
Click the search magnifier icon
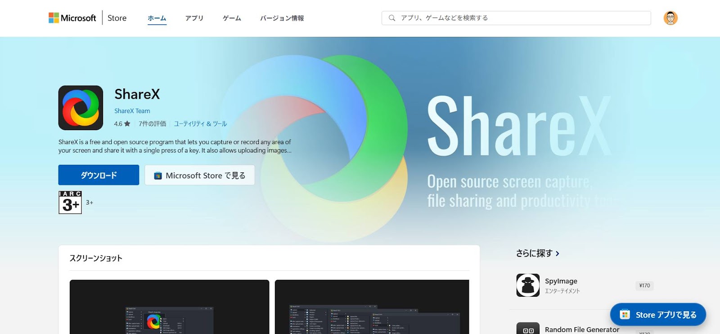[x=392, y=18]
